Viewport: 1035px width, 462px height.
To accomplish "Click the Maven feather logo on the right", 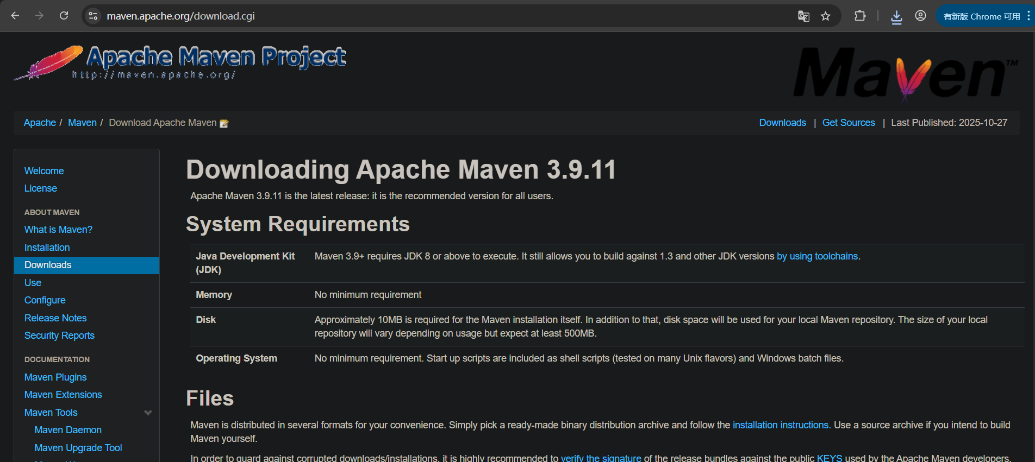I will coord(906,74).
